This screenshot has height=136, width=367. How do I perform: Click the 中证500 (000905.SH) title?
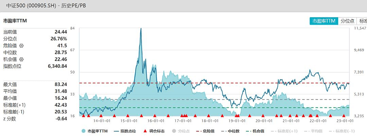tap(44, 6)
